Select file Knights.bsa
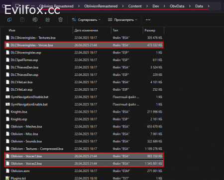 pos(84,112)
